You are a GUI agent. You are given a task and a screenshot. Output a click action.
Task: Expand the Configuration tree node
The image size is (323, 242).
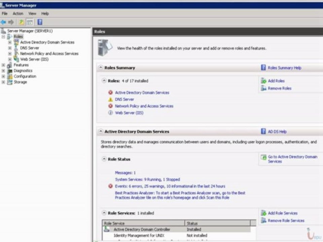(x=3, y=76)
